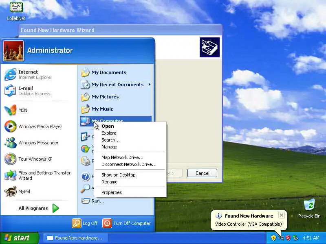Click the red shield tray icon
Screen dimensions: 326x244
point(289,238)
